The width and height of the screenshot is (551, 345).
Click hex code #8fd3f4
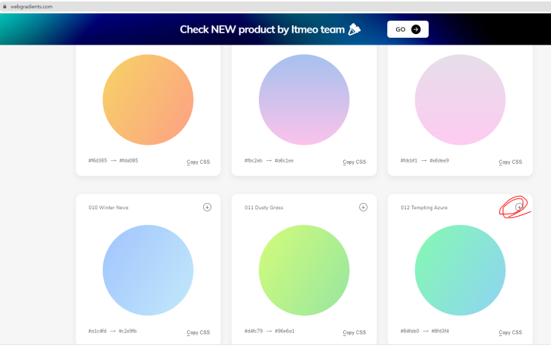[x=440, y=331]
